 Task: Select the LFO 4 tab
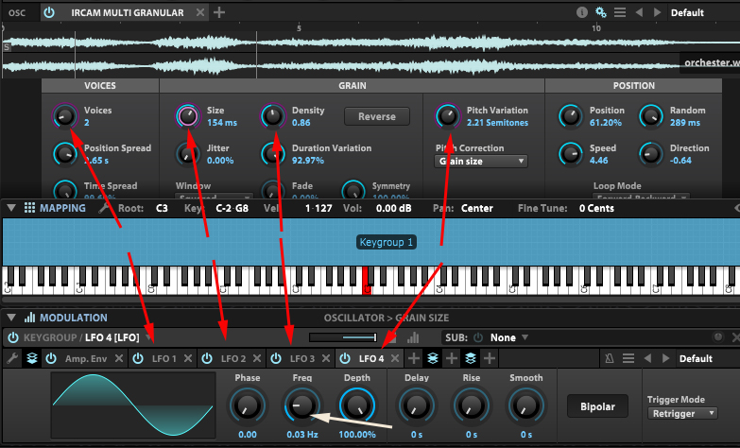coord(371,359)
